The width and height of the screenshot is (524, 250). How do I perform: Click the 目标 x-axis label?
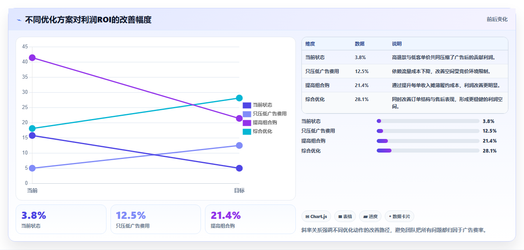point(239,190)
